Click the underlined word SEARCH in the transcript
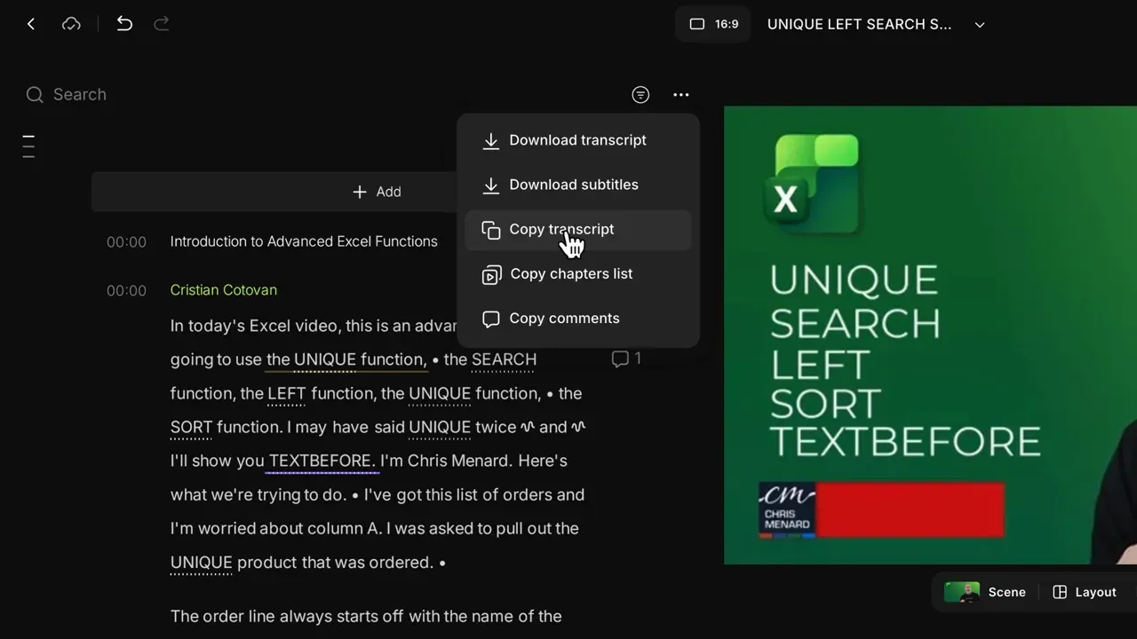 click(x=504, y=359)
